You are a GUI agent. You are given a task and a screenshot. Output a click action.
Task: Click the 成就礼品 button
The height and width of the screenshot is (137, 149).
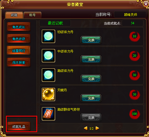coord(19,126)
